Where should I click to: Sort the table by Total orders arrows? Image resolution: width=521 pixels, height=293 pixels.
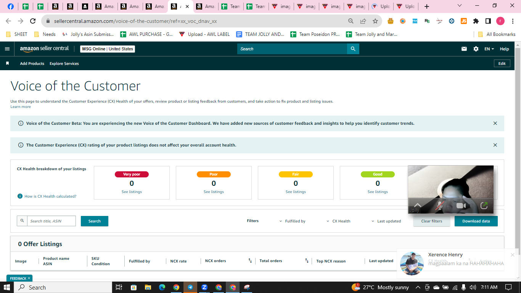[307, 261]
